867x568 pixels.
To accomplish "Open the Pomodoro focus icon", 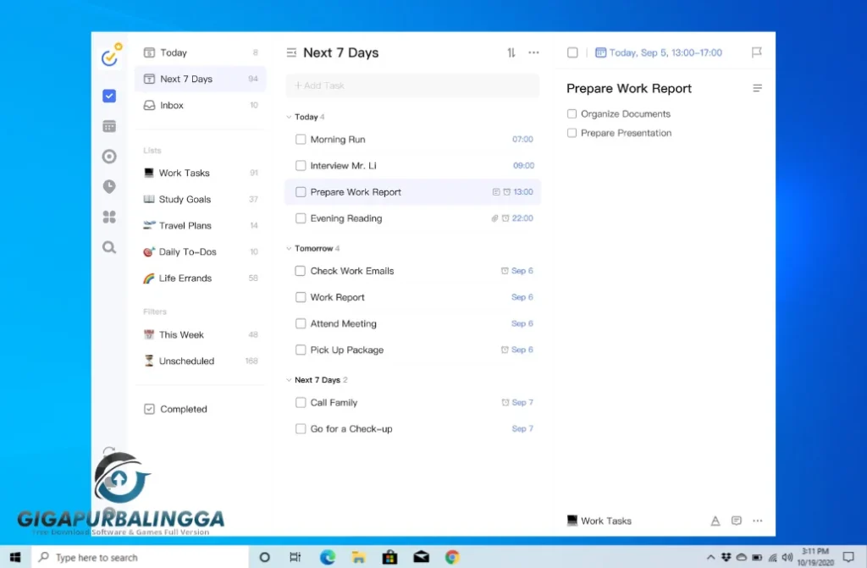I will [x=109, y=157].
